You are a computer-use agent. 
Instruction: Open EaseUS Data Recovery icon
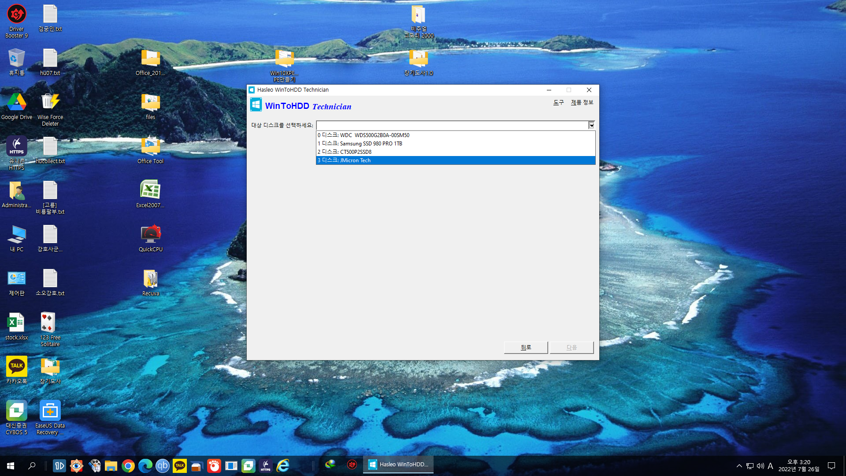click(x=50, y=417)
